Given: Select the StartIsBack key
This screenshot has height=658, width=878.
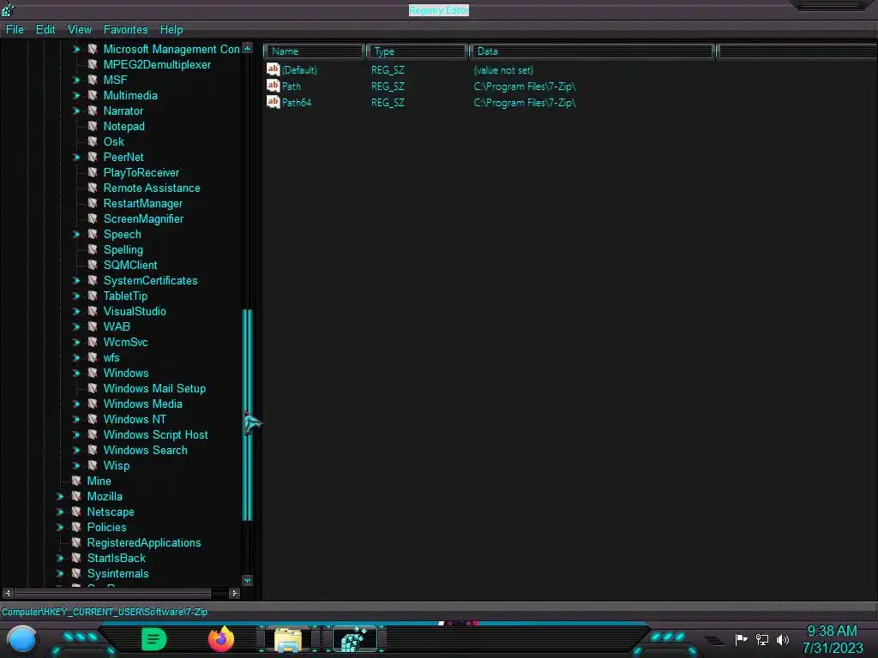Looking at the screenshot, I should coord(116,558).
